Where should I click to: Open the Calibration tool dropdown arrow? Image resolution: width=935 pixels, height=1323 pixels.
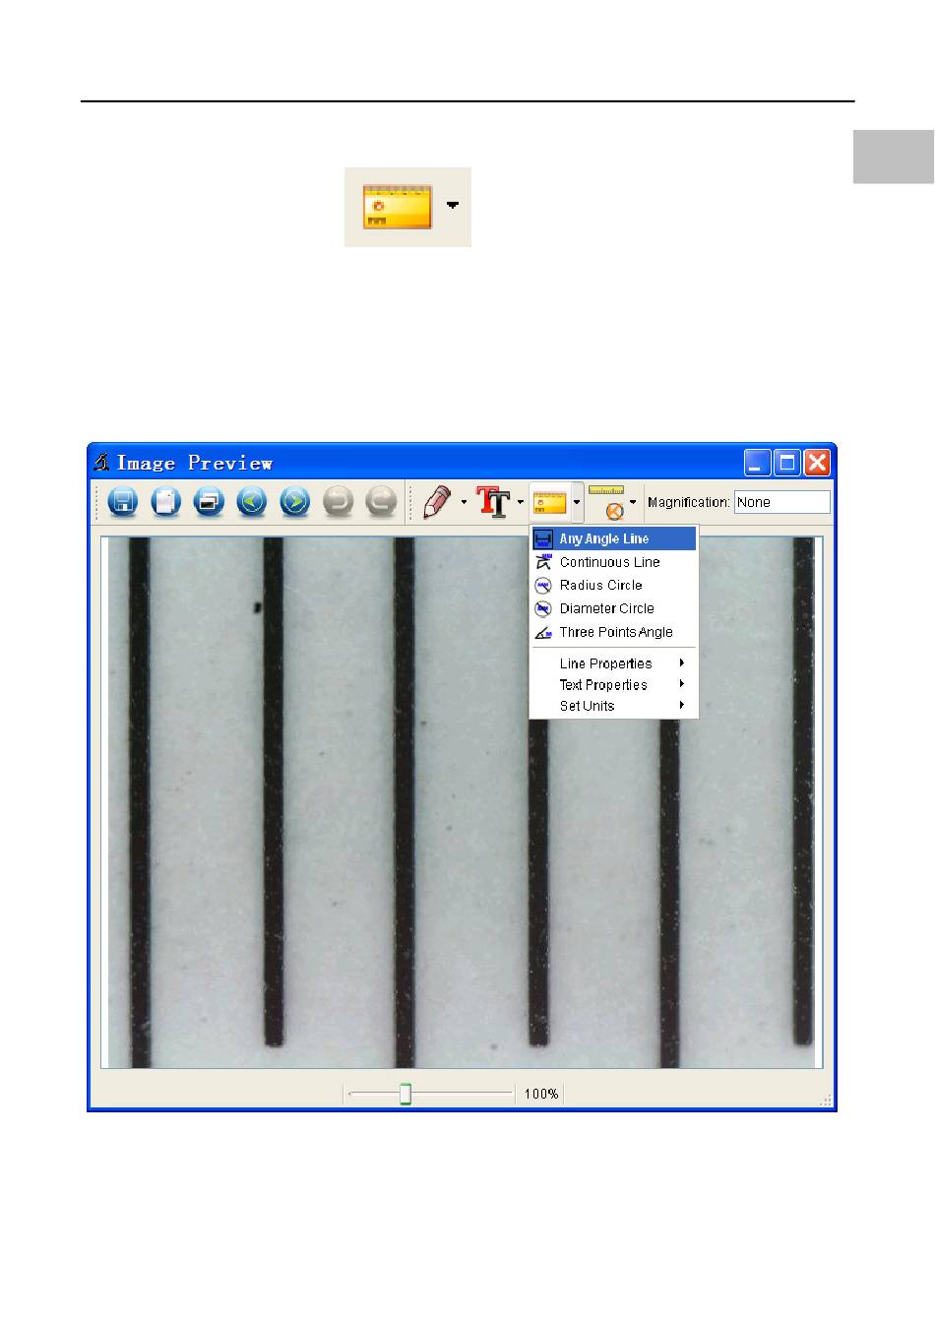633,502
